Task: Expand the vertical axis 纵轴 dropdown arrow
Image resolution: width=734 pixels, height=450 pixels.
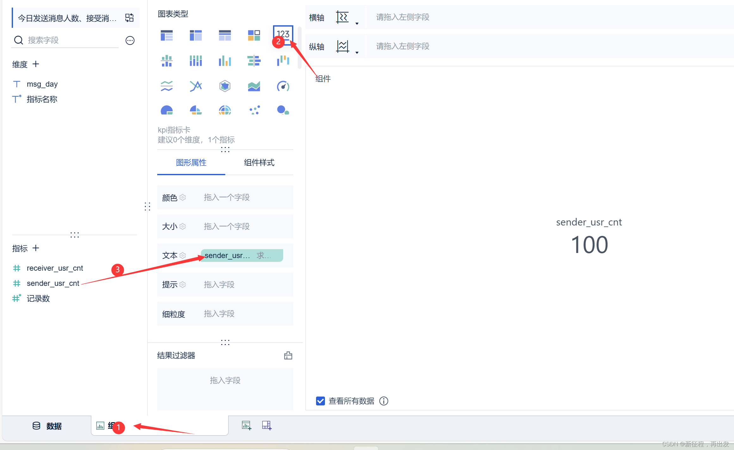Action: click(x=357, y=53)
